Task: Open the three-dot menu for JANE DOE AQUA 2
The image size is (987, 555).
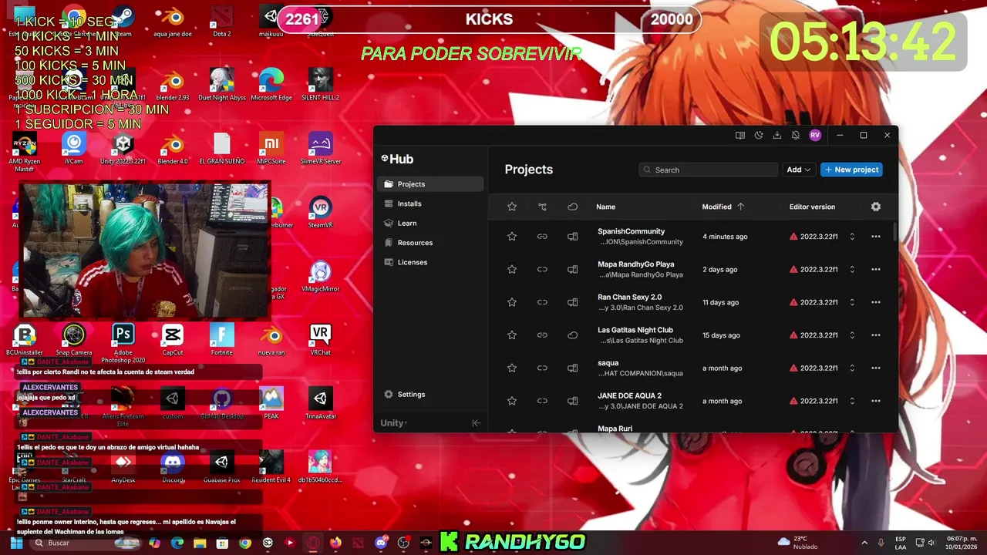Action: coord(876,401)
